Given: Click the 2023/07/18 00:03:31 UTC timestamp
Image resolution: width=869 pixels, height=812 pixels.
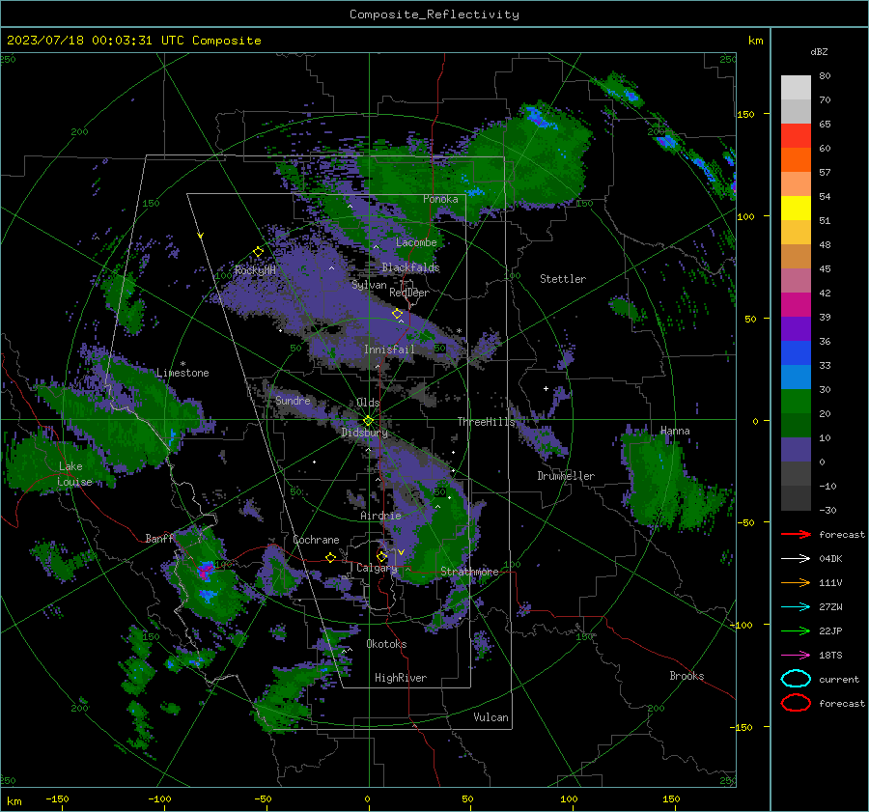Looking at the screenshot, I should 133,41.
